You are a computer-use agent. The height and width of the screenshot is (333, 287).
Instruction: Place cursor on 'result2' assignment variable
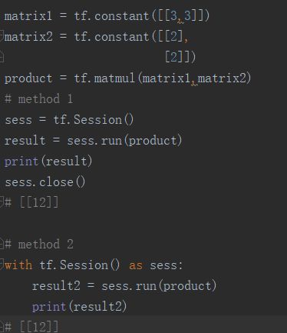coord(56,286)
